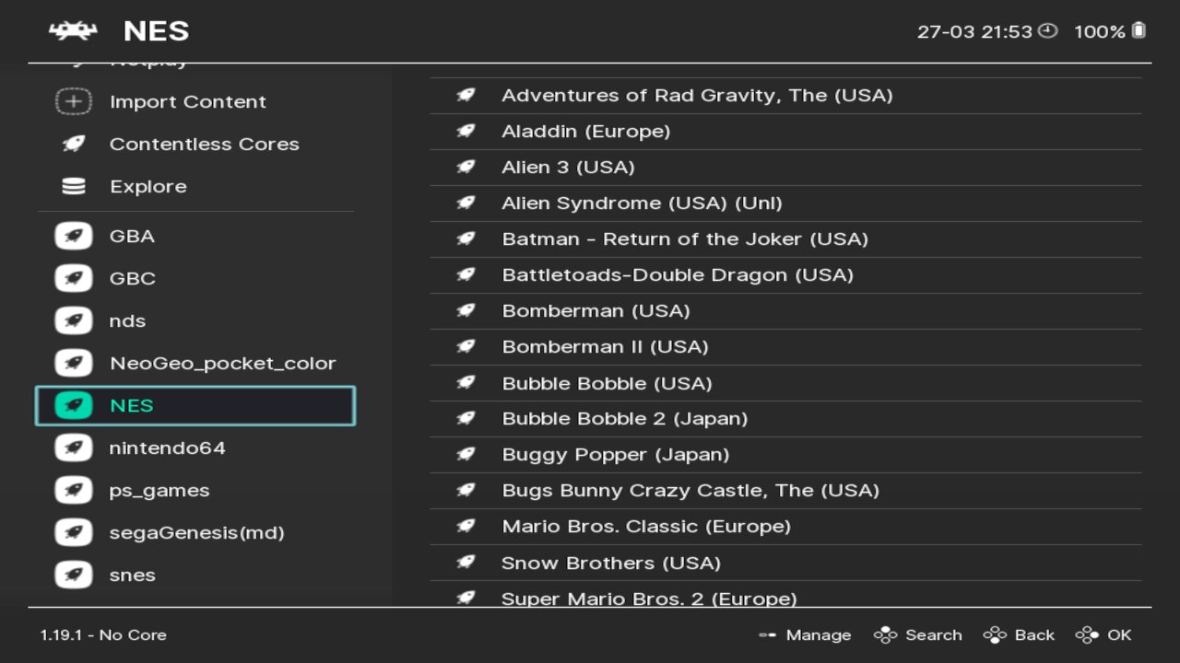Choose Buggy Popper (Japan)
Viewport: 1180px width, 663px height.
[x=785, y=454]
